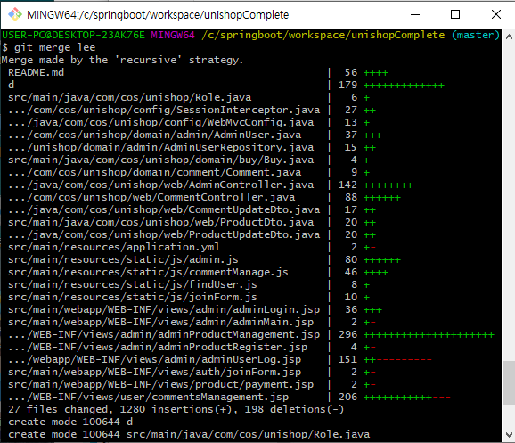Click the change count 206

(347, 397)
